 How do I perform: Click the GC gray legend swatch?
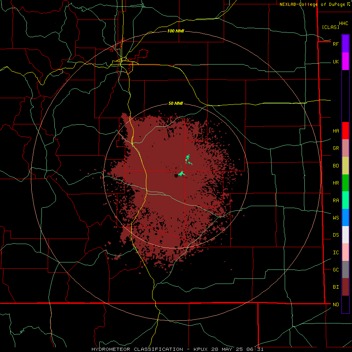tap(345, 269)
